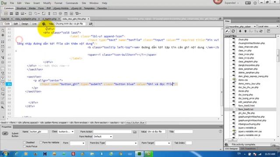This screenshot has width=280, height=157.
Task: Click the Split view button
Action: [16, 24]
